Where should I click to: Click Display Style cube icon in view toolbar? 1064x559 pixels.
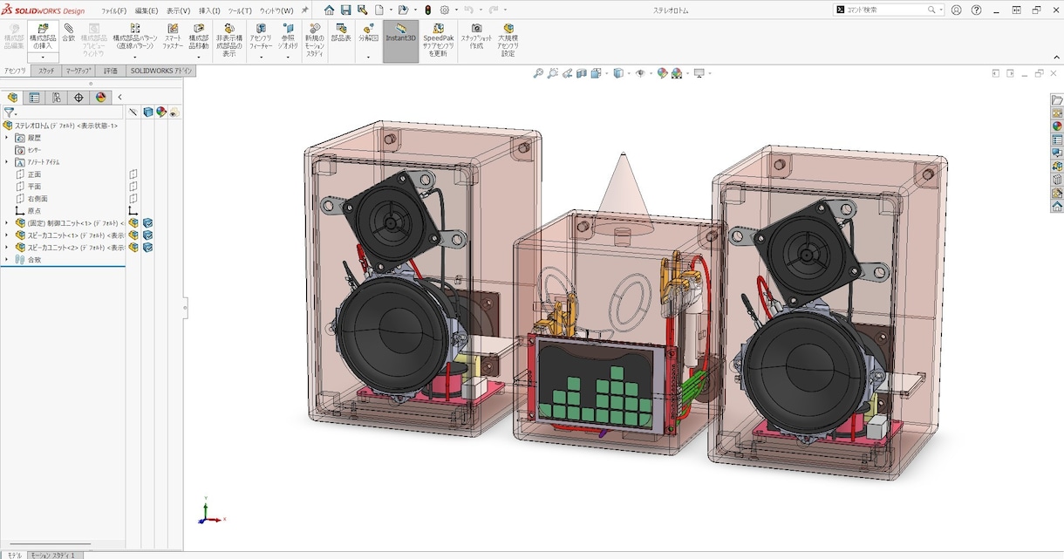[x=617, y=73]
